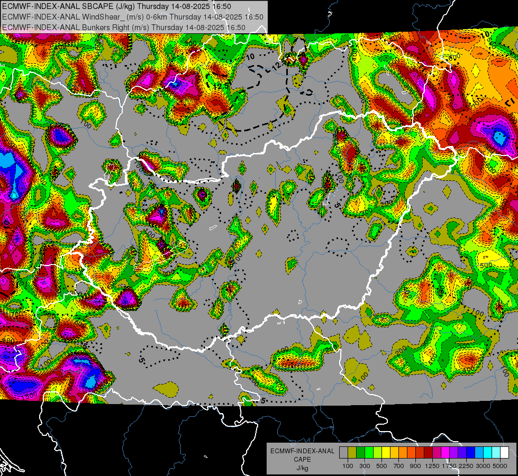518x476 pixels.
Task: Click the gray swatch in CAPE legend
Action: click(343, 453)
